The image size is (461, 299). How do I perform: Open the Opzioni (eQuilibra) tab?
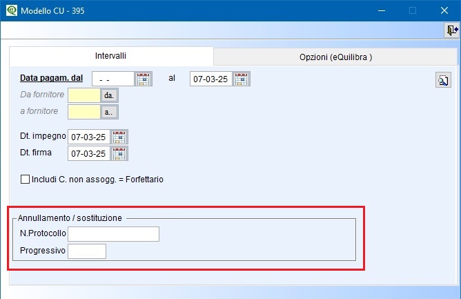tap(335, 57)
